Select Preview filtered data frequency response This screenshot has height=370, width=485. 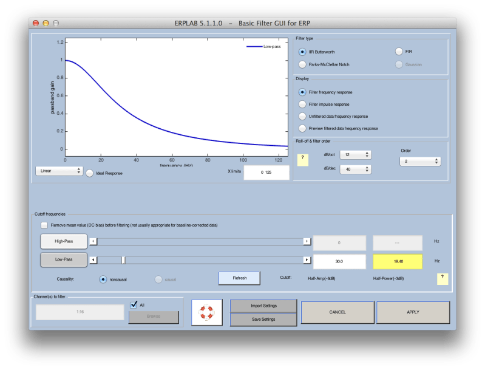[x=302, y=128]
